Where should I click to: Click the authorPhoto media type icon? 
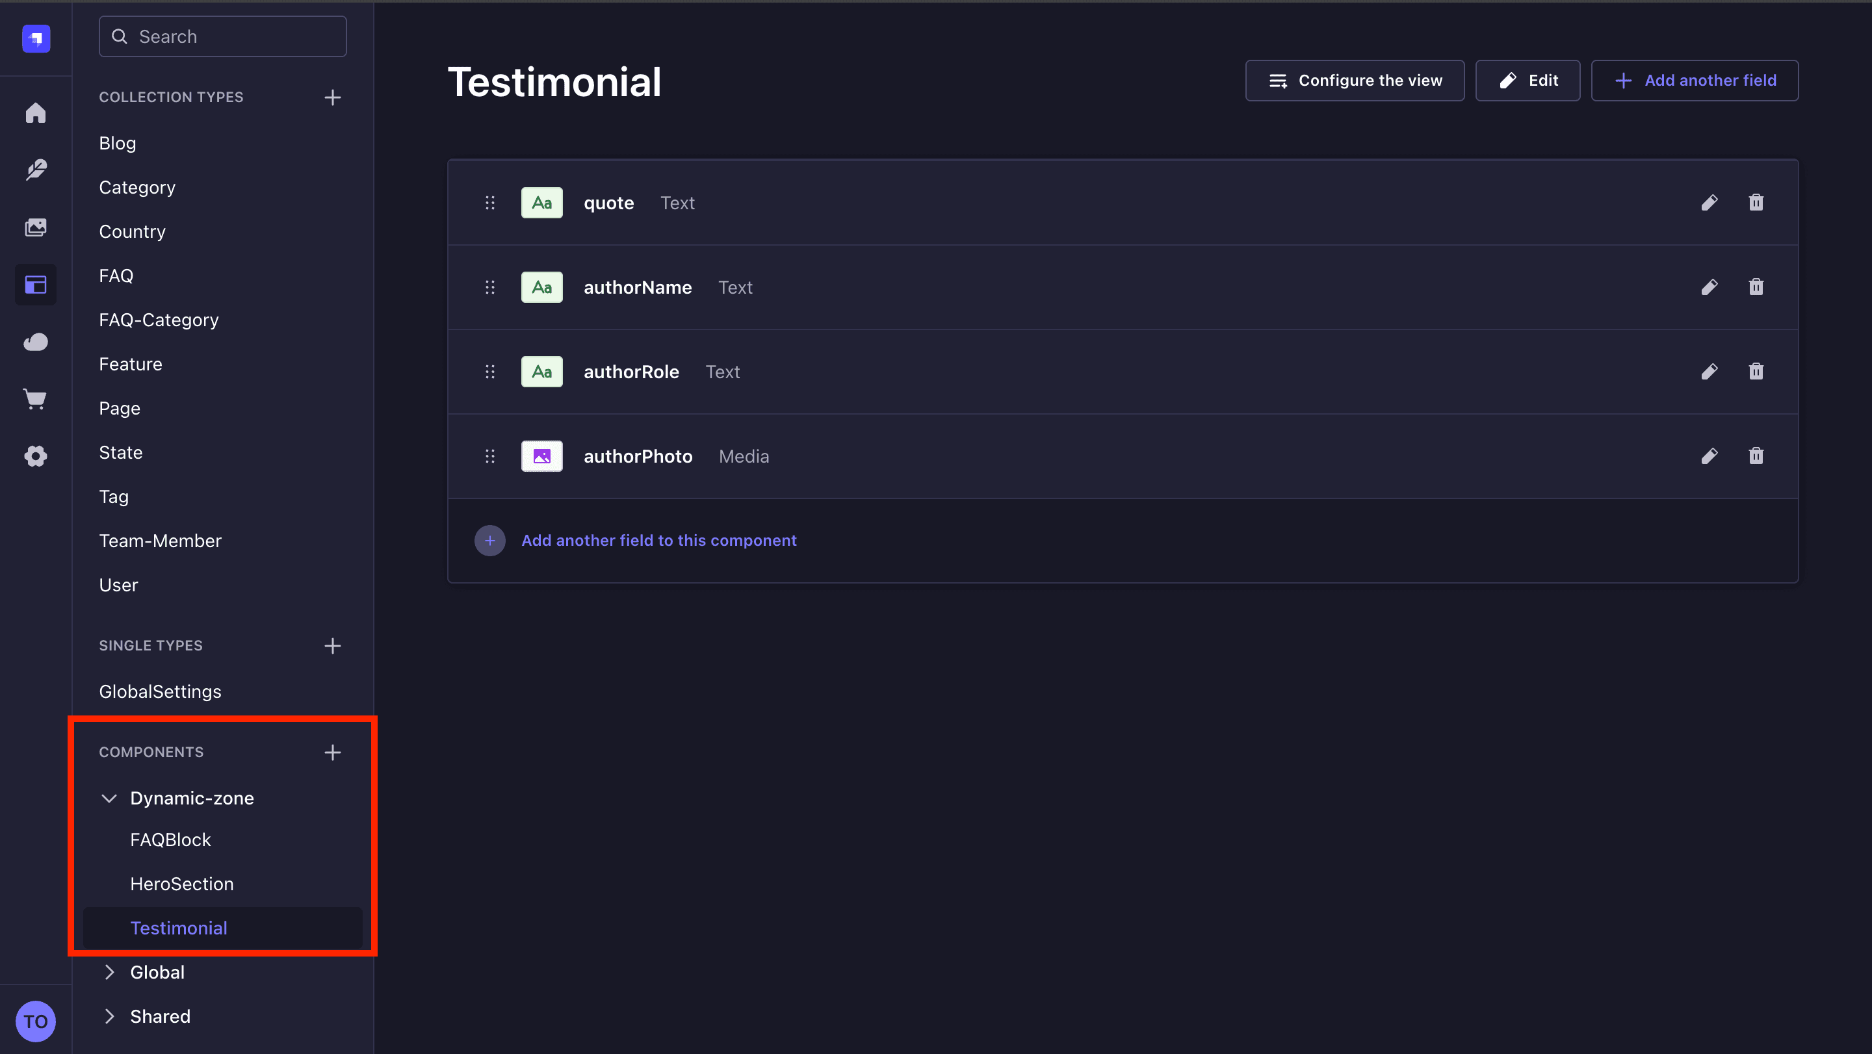point(541,456)
